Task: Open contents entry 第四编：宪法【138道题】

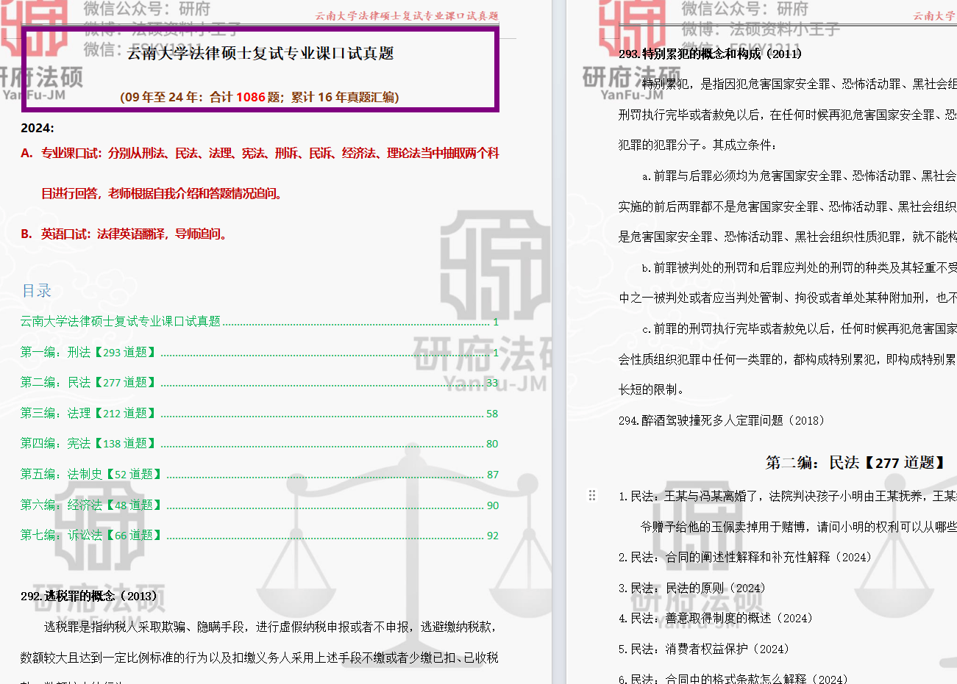Action: click(260, 443)
